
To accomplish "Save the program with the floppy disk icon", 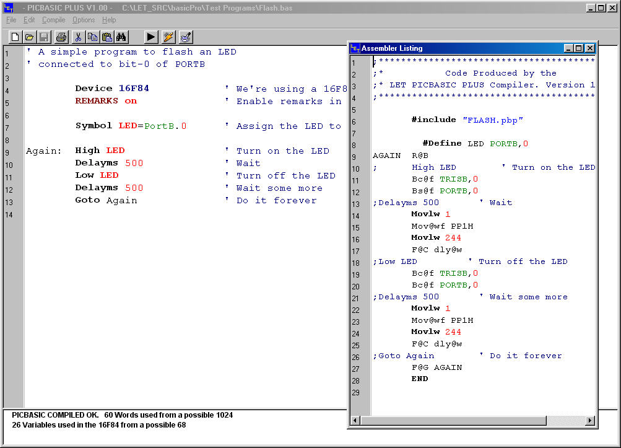I will (44, 37).
